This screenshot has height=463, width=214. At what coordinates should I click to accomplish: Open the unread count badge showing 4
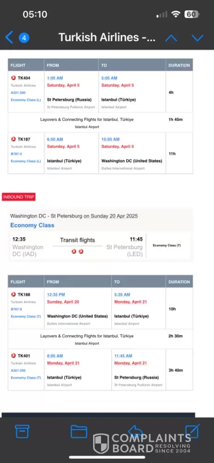24,38
